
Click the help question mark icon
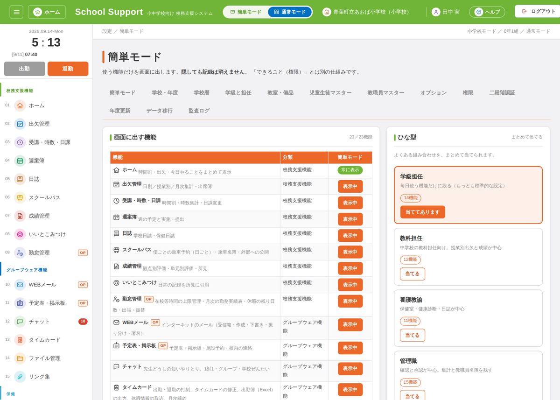pos(478,12)
